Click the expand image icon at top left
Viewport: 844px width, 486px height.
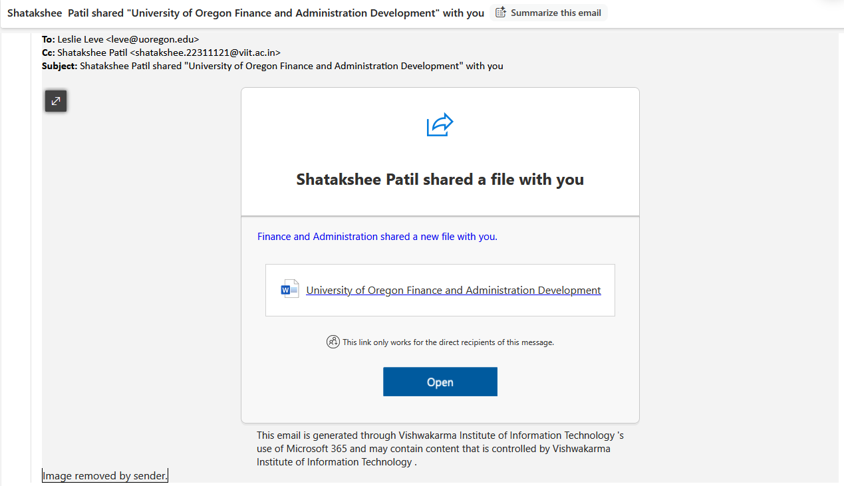(x=56, y=101)
